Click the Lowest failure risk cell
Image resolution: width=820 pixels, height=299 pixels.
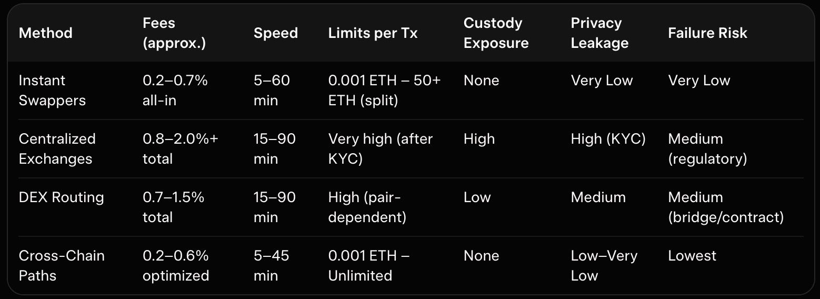point(692,256)
